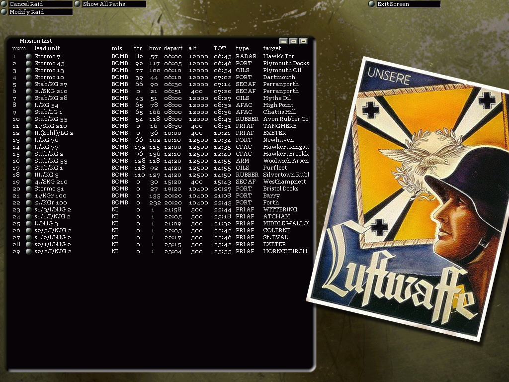Click the Cancel Raid round indicator
Viewport: 509px width, 382px height.
[x=4, y=4]
